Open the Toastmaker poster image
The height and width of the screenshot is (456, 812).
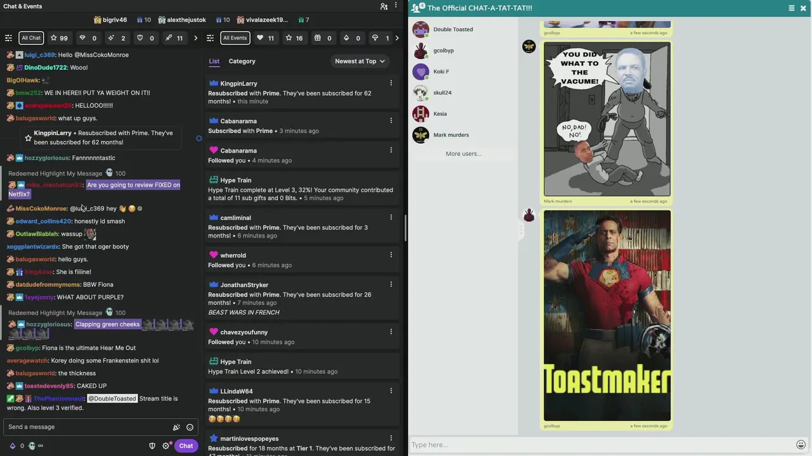(x=607, y=315)
